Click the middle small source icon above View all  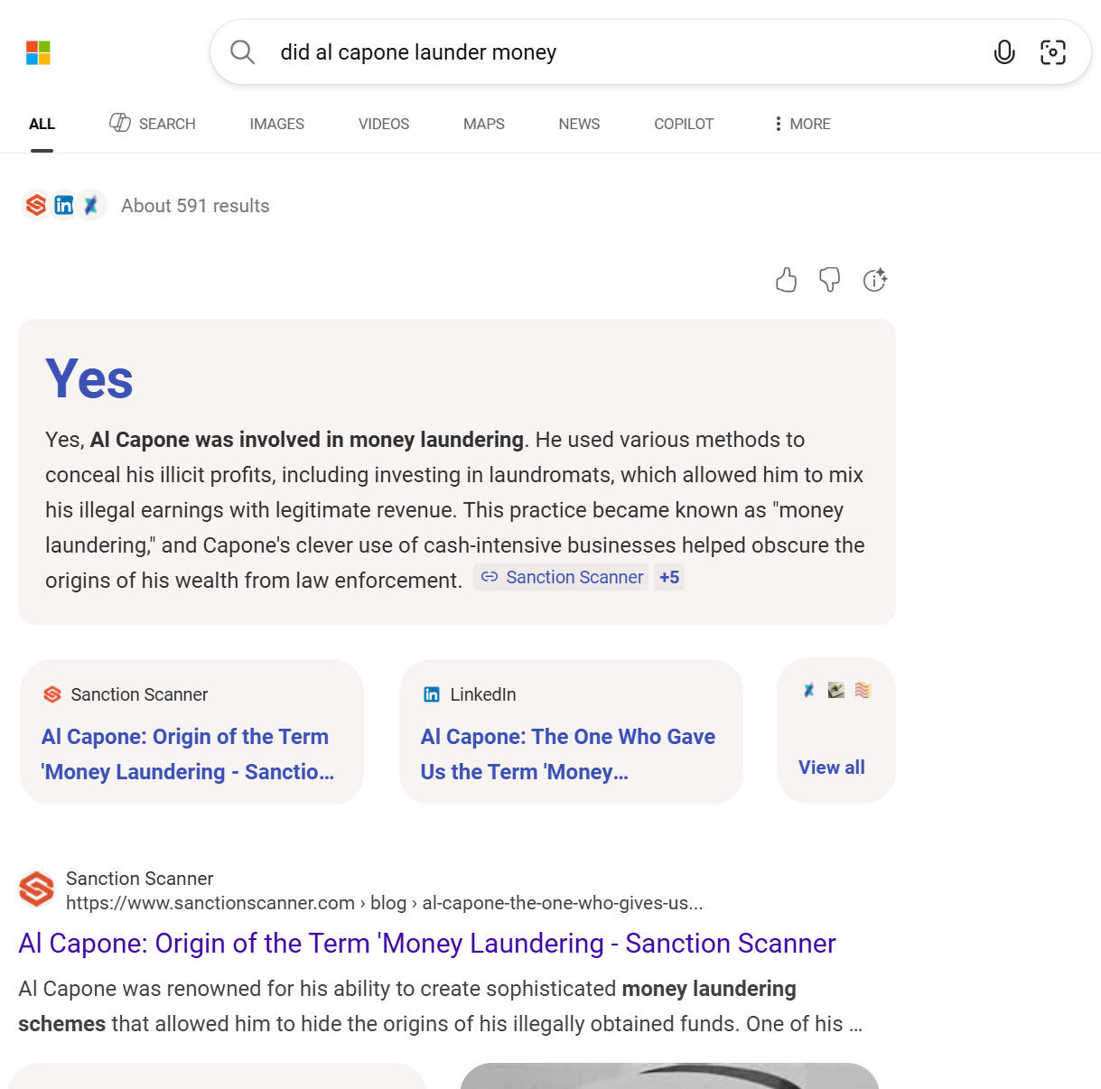[836, 690]
